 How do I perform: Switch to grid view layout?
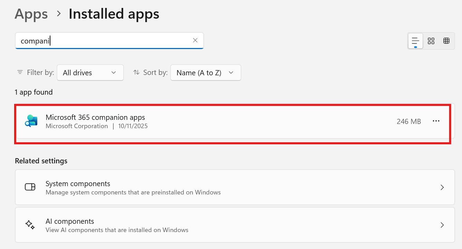click(x=446, y=40)
